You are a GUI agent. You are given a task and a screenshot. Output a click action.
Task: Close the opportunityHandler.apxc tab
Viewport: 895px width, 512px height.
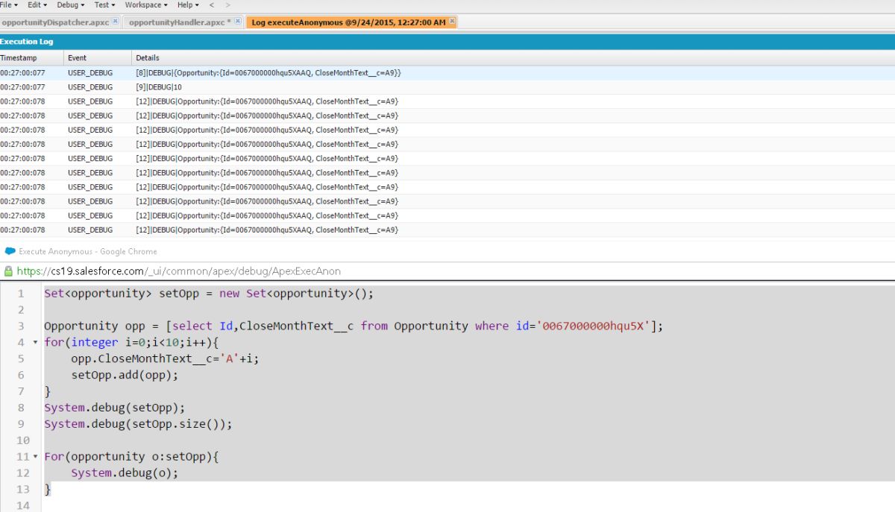pyautogui.click(x=238, y=22)
